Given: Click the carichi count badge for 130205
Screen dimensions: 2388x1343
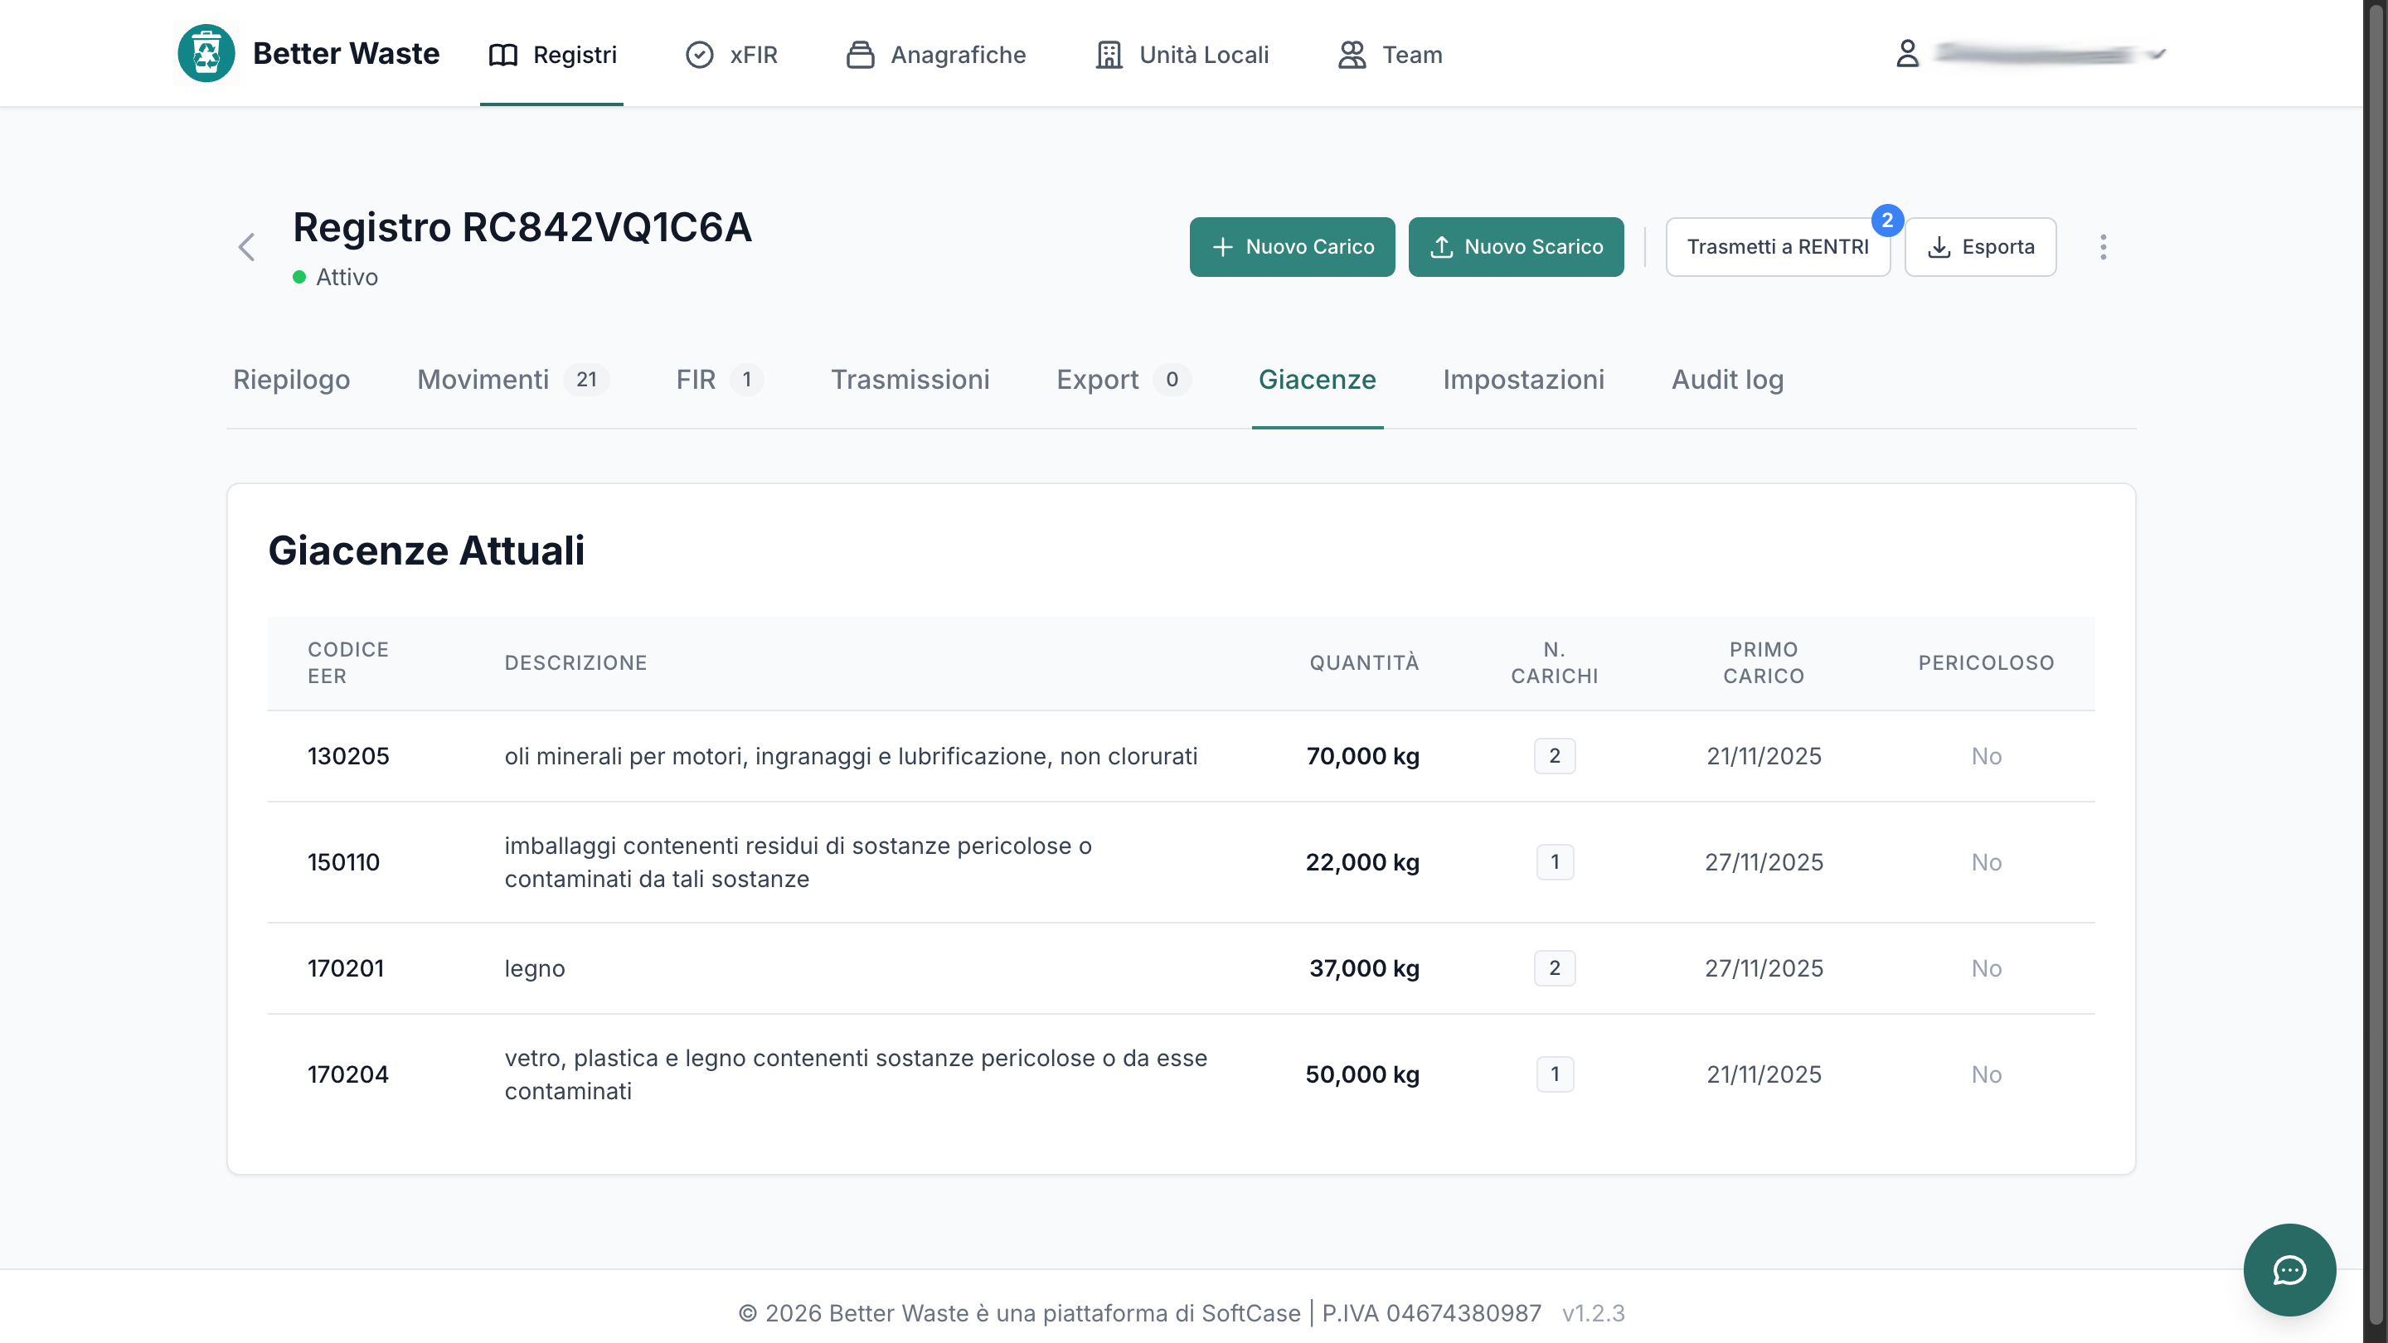Looking at the screenshot, I should (x=1555, y=756).
